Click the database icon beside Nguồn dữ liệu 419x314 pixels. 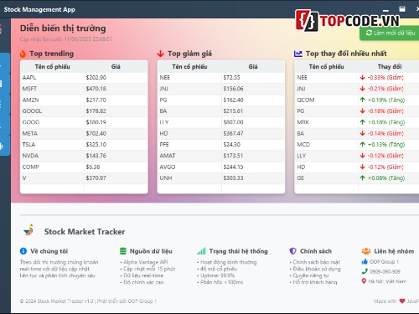click(x=123, y=251)
